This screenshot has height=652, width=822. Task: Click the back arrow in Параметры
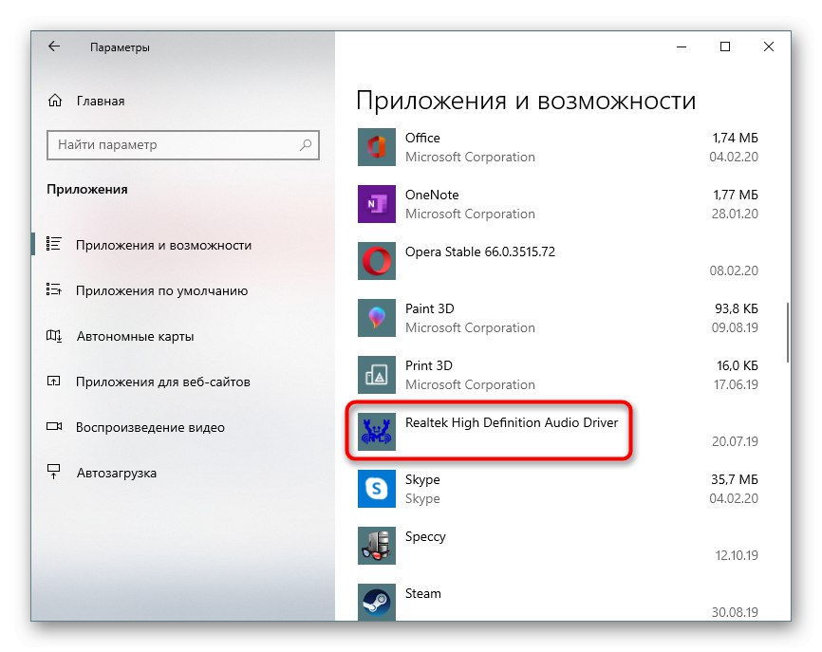[54, 47]
